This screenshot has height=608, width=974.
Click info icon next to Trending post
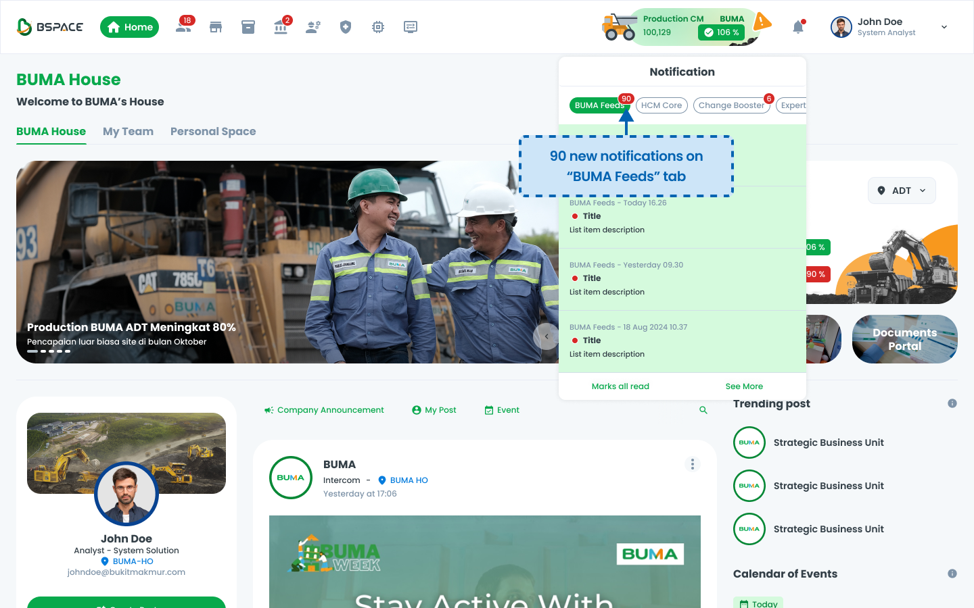pos(952,403)
